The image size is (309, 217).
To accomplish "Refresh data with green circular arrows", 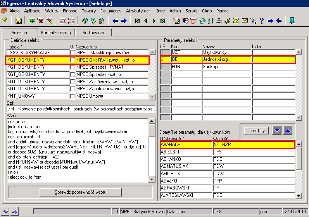I will coord(202,21).
